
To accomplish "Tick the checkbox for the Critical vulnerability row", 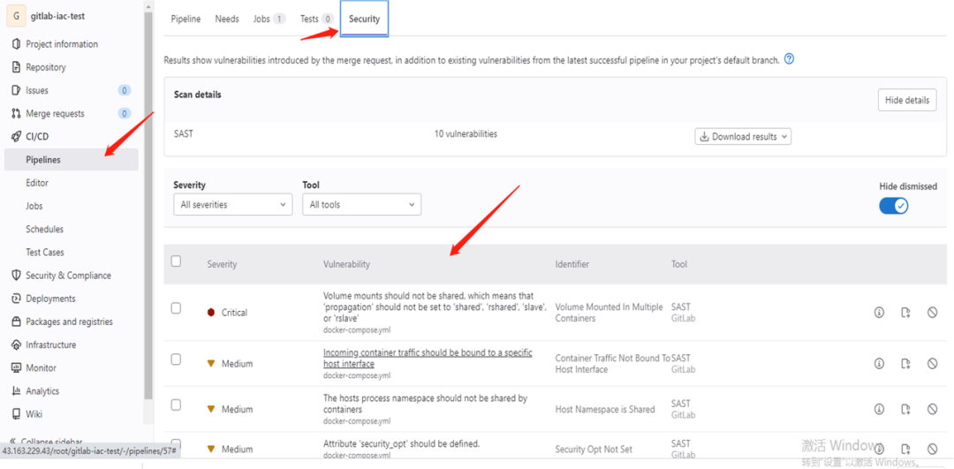I will coord(176,308).
